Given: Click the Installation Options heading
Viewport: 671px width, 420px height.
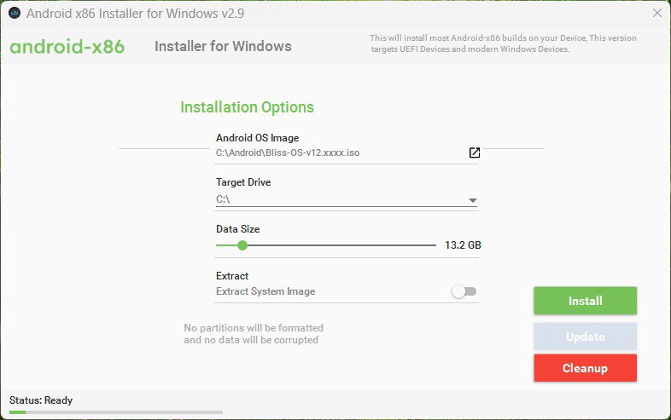Looking at the screenshot, I should tap(247, 107).
